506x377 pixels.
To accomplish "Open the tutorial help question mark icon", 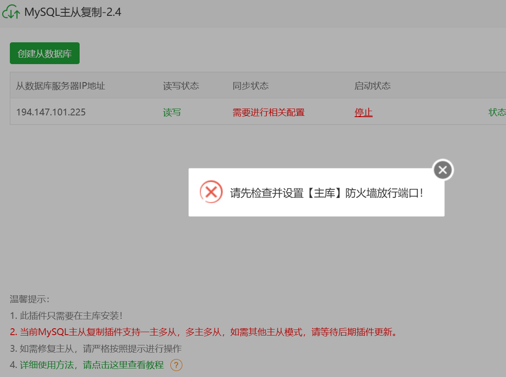I will click(176, 365).
